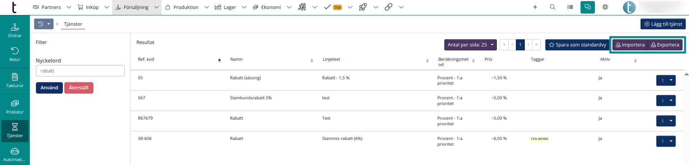Screen dimensions: 689x165
Task: Open the chat messages icon
Action: click(x=587, y=7)
